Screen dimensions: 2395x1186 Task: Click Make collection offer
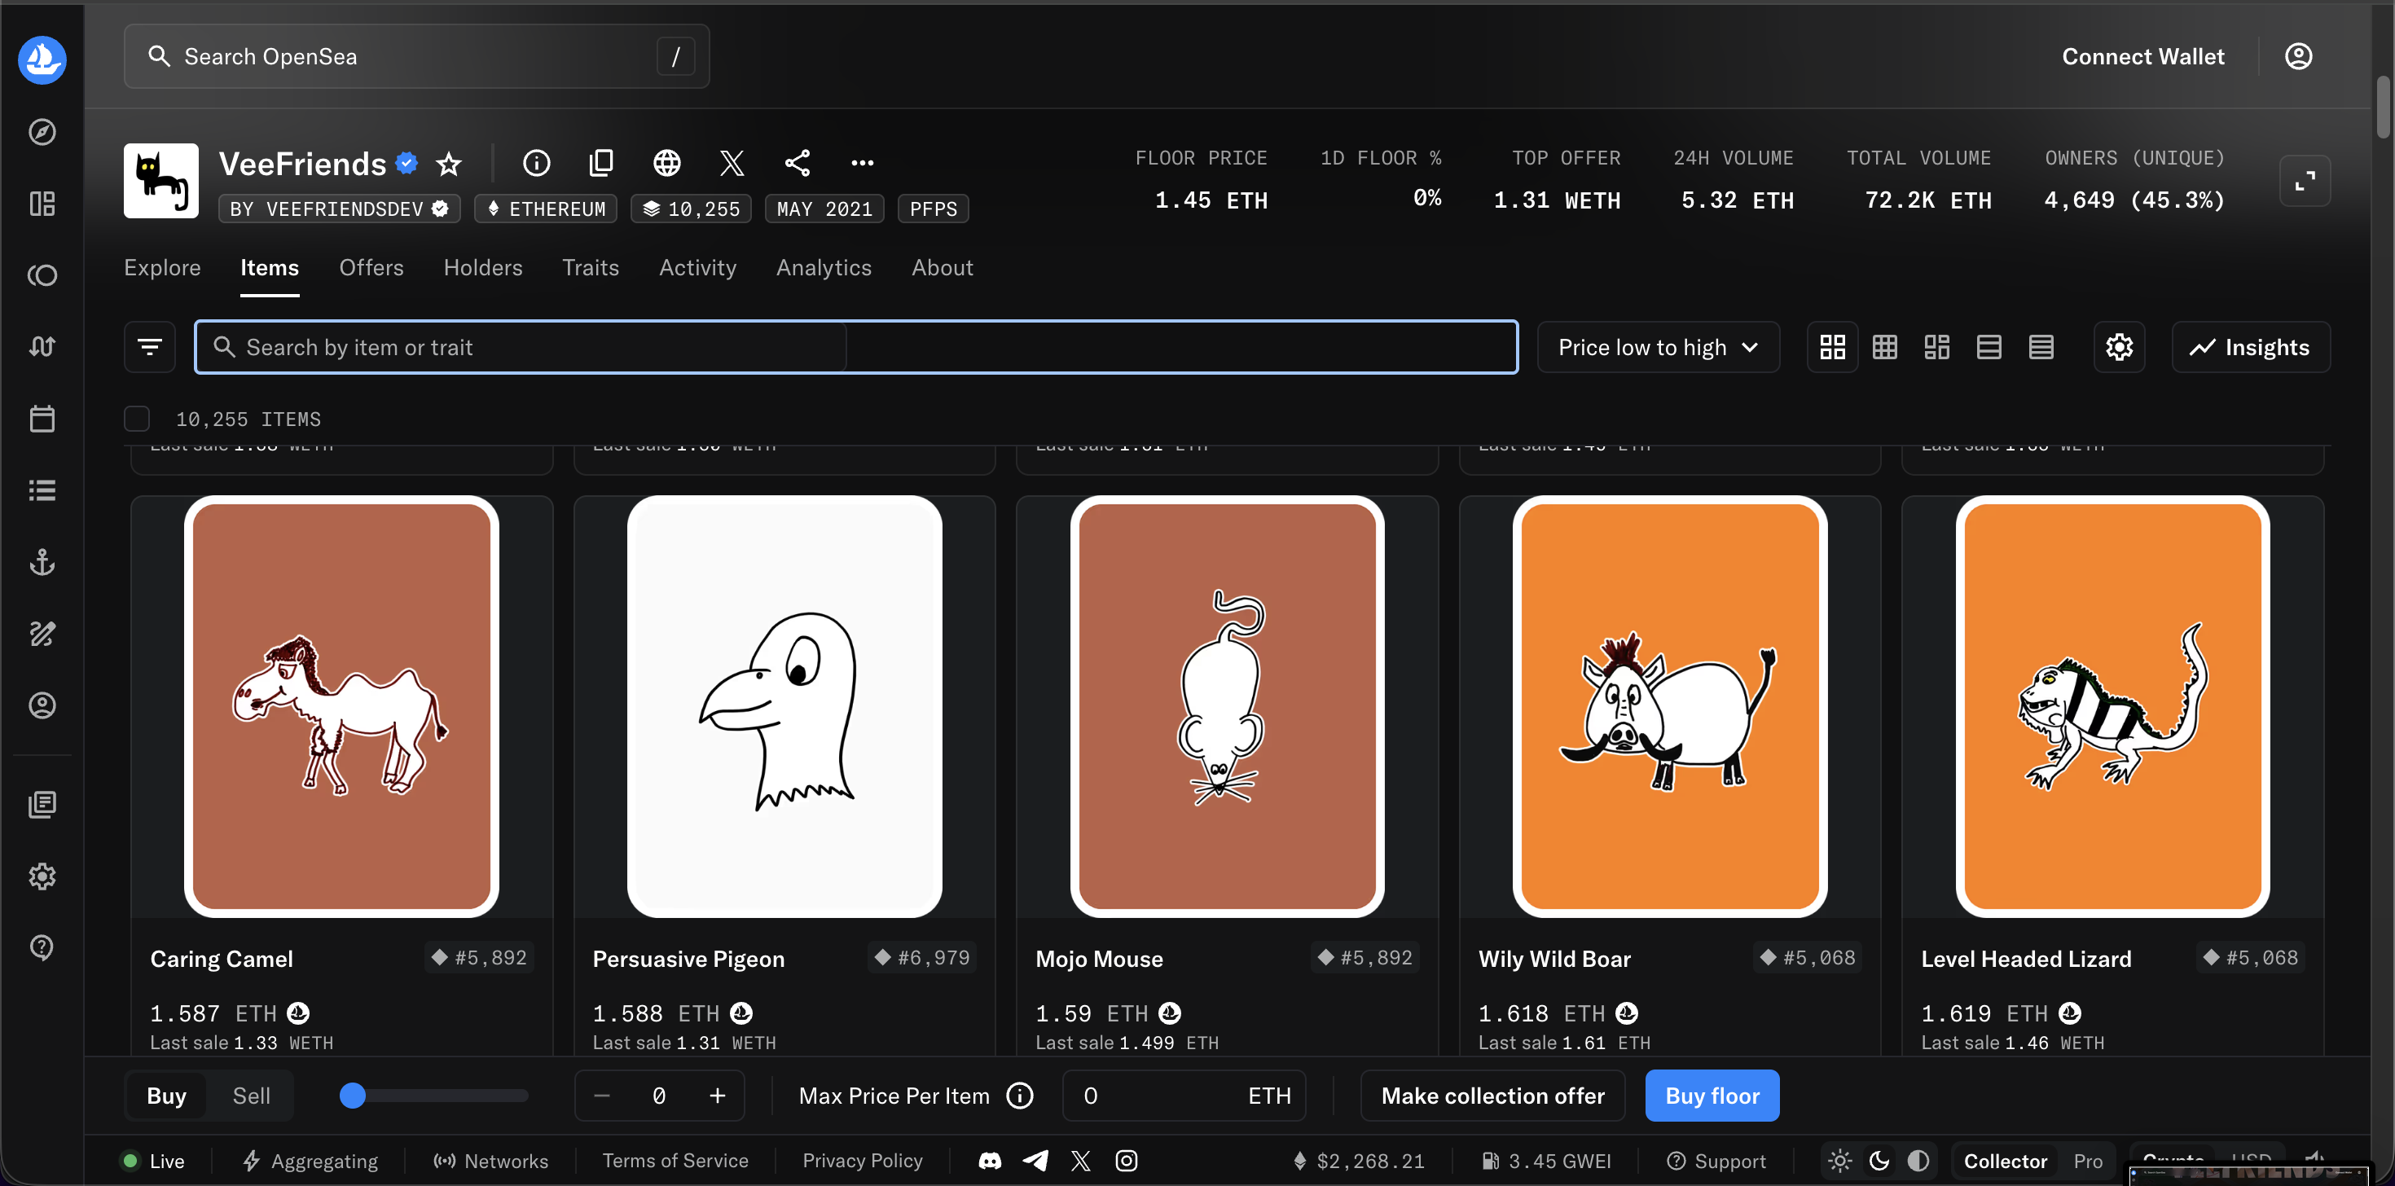coord(1492,1096)
